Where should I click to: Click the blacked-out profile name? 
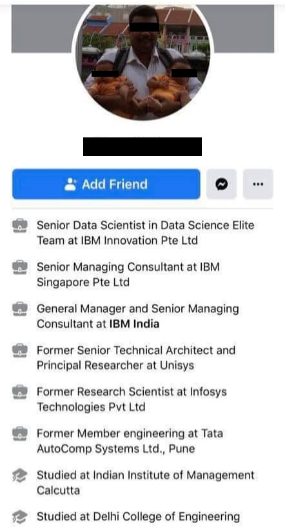coord(142,146)
